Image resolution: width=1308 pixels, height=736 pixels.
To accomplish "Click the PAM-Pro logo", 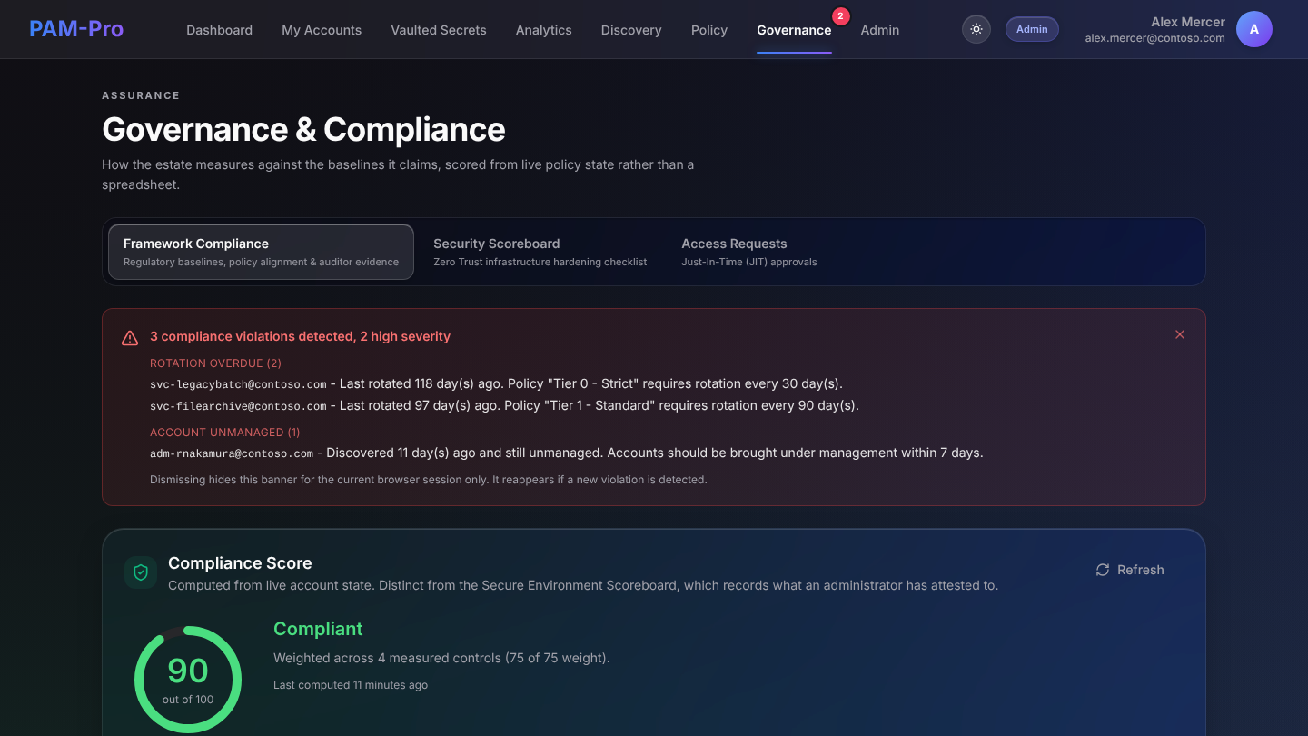I will point(76,29).
